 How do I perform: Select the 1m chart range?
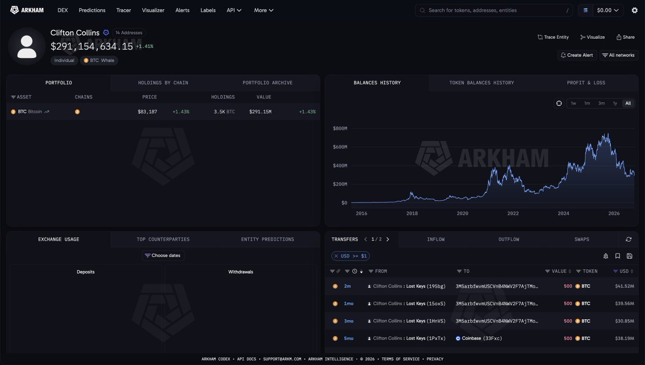(x=587, y=103)
